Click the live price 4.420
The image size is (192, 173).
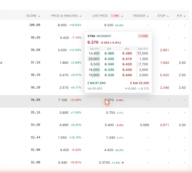[x=109, y=150]
